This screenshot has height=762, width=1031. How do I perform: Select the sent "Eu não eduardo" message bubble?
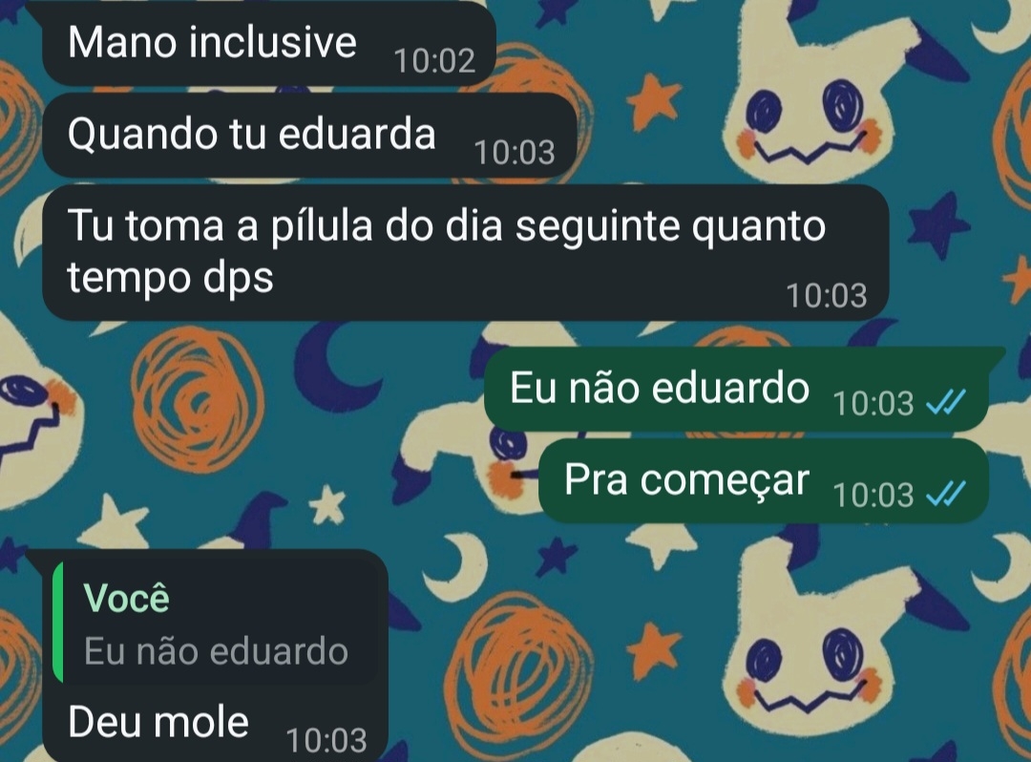(x=736, y=389)
